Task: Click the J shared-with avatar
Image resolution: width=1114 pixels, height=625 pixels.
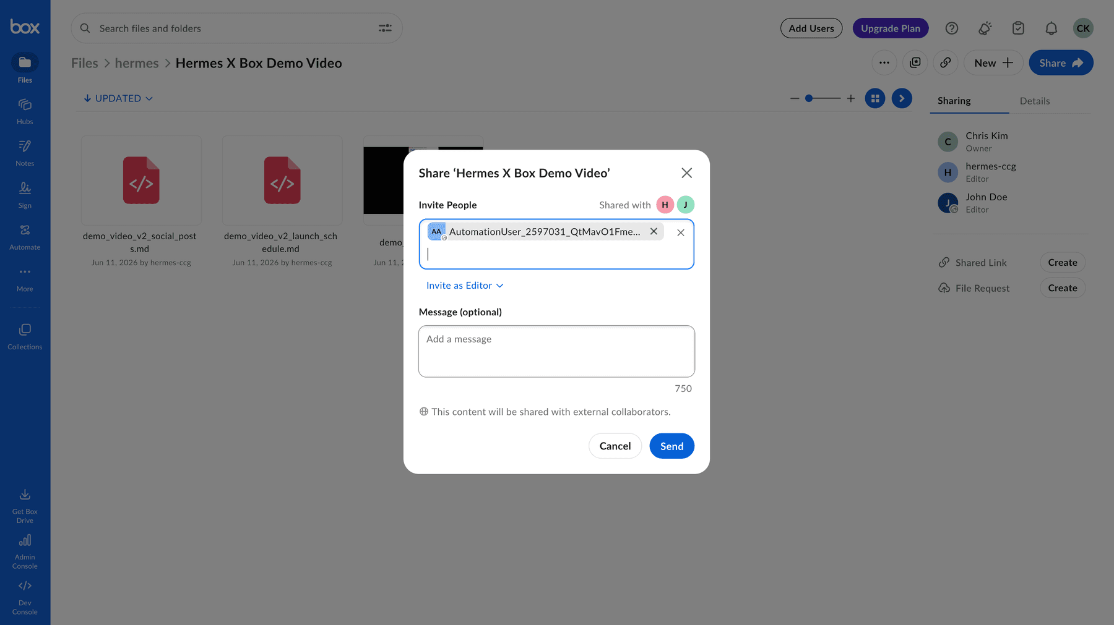Action: click(x=685, y=205)
